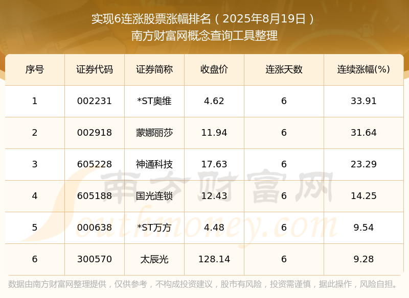Select the 连续涨幅(%) column header

363,69
